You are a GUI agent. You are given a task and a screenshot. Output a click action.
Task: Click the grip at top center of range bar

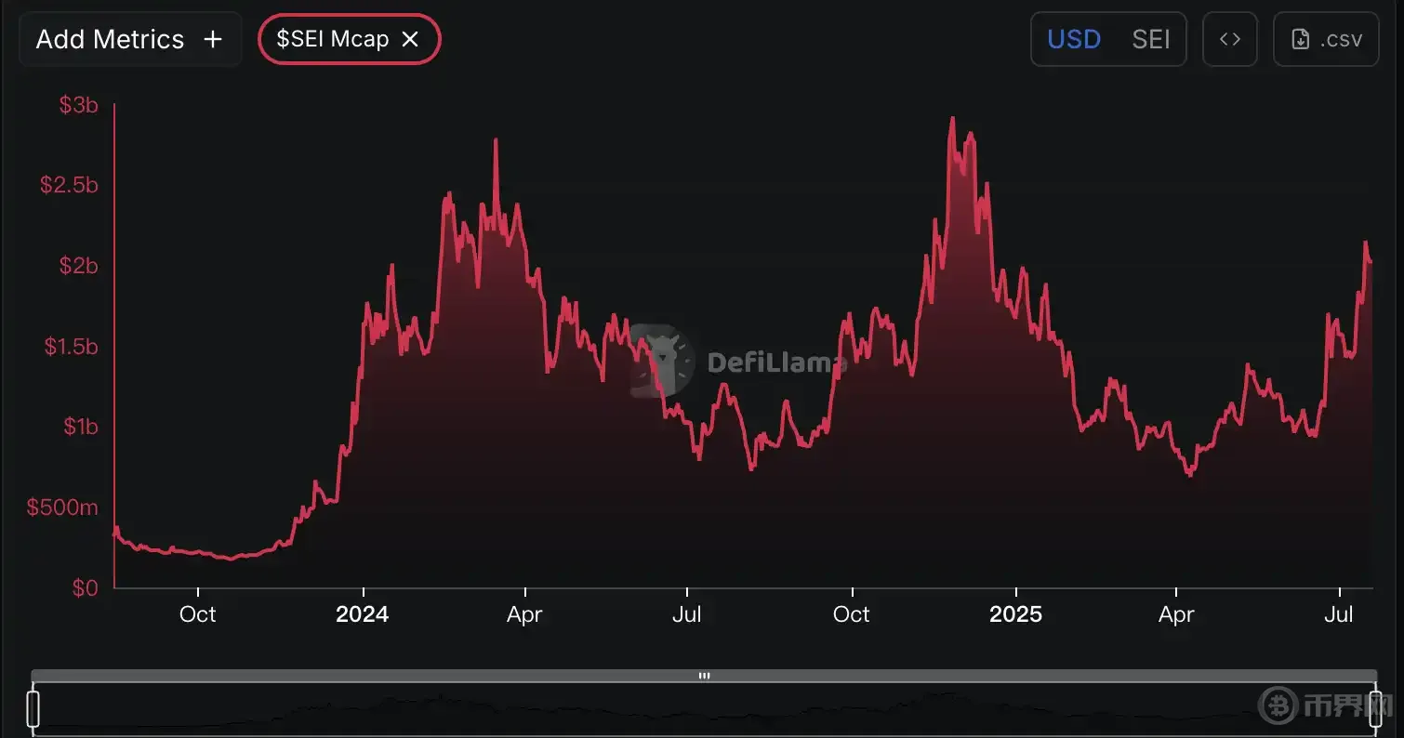[x=704, y=676]
